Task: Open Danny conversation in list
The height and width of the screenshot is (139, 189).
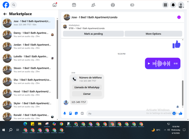Action: pyautogui.click(x=28, y=35)
